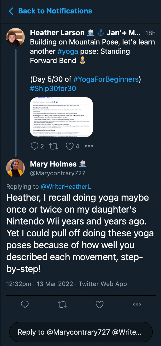Screen dimensions: 161x346
Task: Like Mary Holmes's reply tweet
Action: [x=100, y=304]
